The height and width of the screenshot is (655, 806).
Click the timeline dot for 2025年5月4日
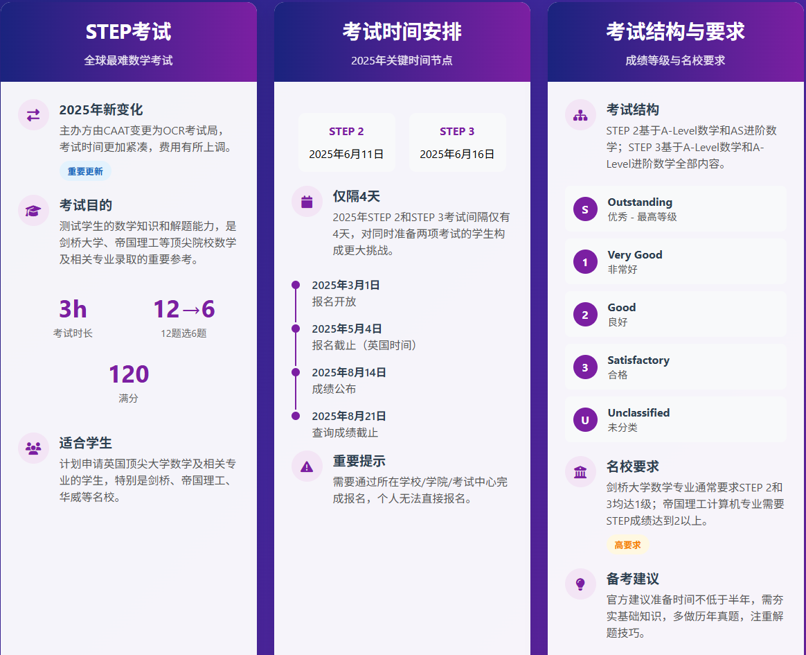(296, 329)
